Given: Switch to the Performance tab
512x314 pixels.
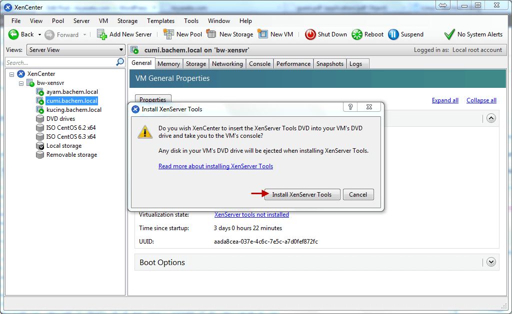Looking at the screenshot, I should [293, 64].
